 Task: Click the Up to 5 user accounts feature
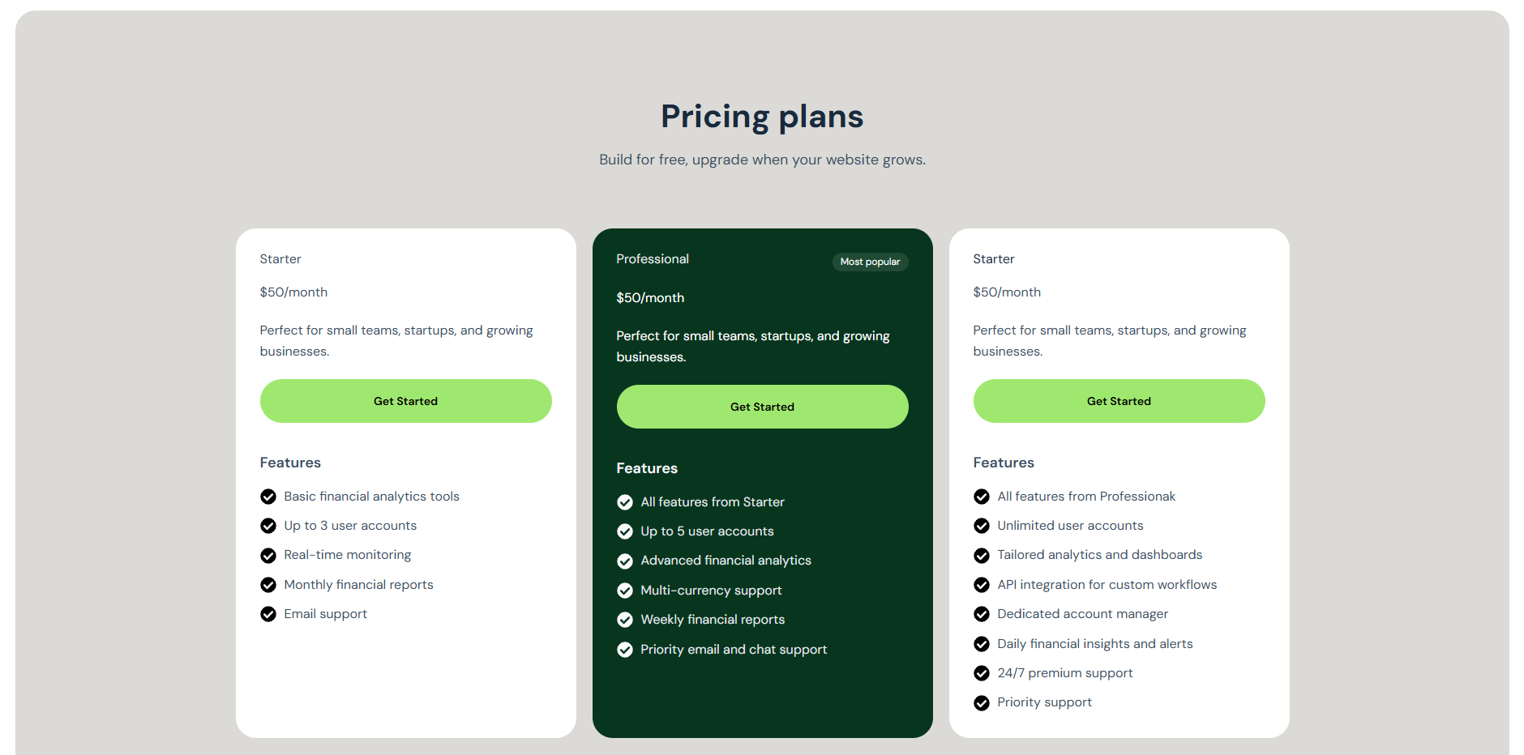pyautogui.click(x=707, y=531)
